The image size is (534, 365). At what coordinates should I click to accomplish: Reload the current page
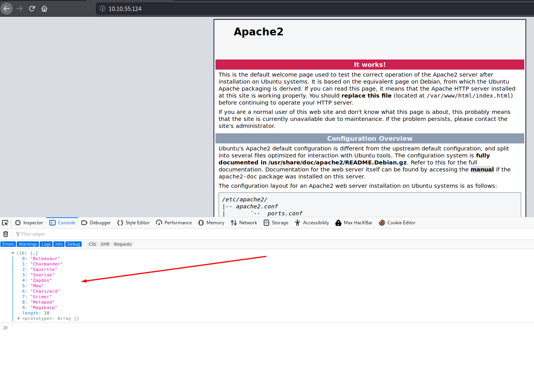32,8
